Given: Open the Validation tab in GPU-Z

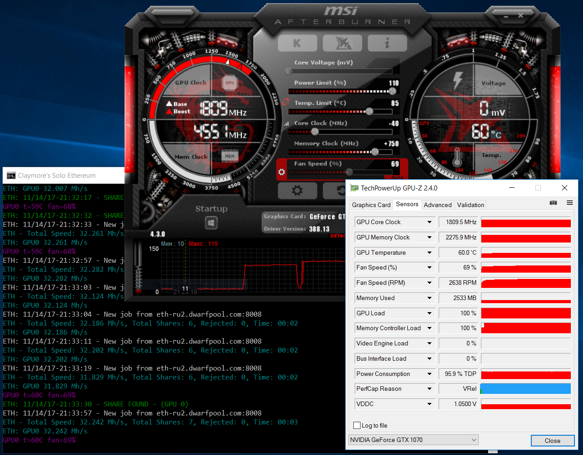Looking at the screenshot, I should (470, 205).
